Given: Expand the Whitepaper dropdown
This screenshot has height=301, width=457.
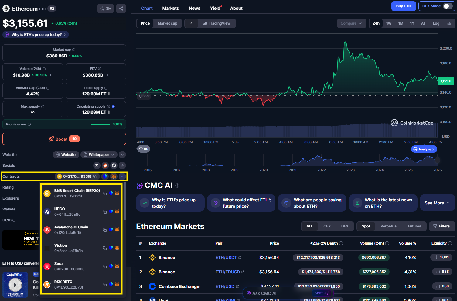Looking at the screenshot, I should tap(99, 155).
